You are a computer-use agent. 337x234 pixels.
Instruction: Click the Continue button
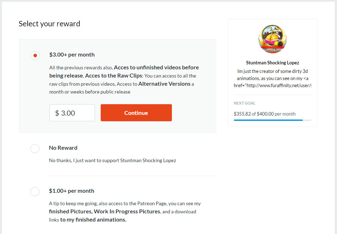(136, 113)
